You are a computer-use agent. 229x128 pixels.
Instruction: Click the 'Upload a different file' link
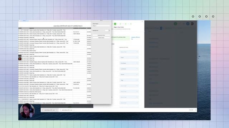136,38
